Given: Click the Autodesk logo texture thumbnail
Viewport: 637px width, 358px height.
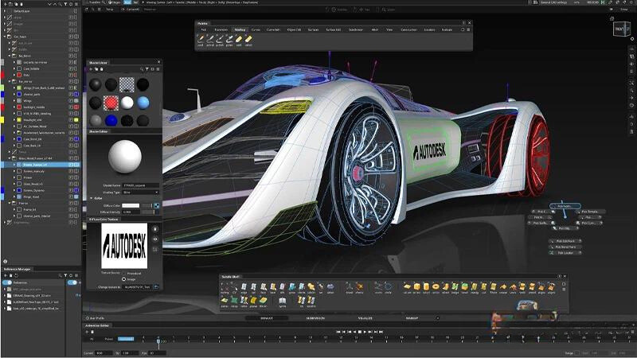Looking at the screenshot, I should 124,246.
